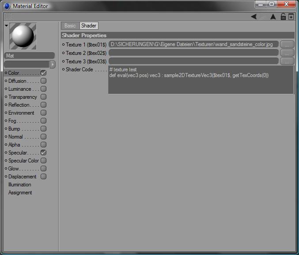Enable the Reflection channel checkbox

[x=43, y=105]
